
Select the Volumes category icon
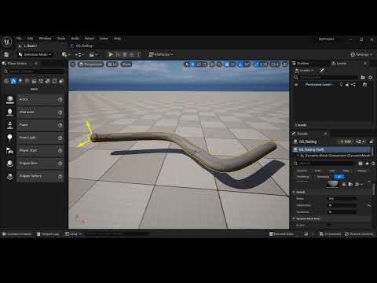[54, 81]
